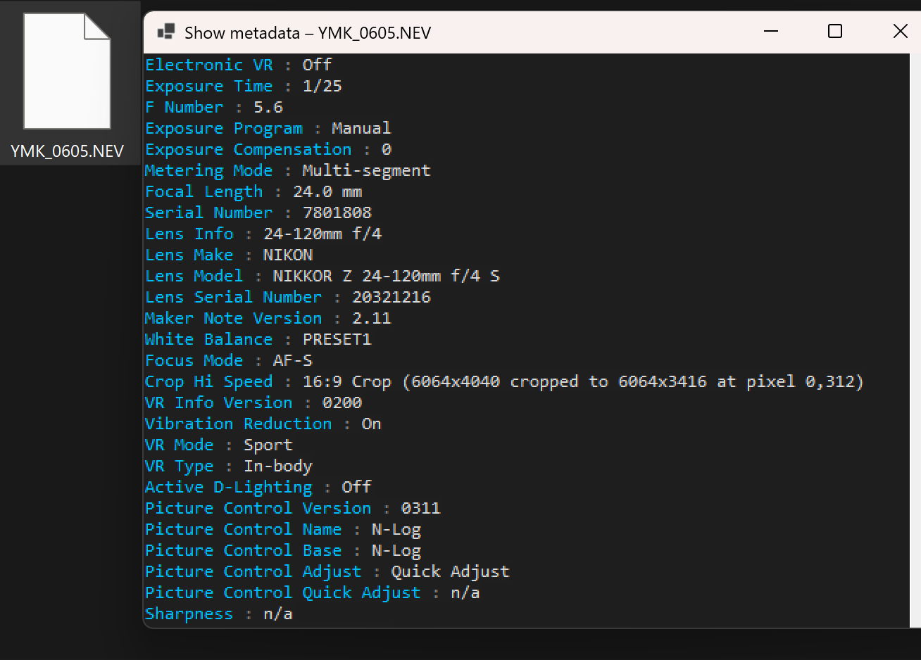Click the White Balance PRESET1 value
Viewport: 921px width, 660px height.
pyautogui.click(x=337, y=340)
